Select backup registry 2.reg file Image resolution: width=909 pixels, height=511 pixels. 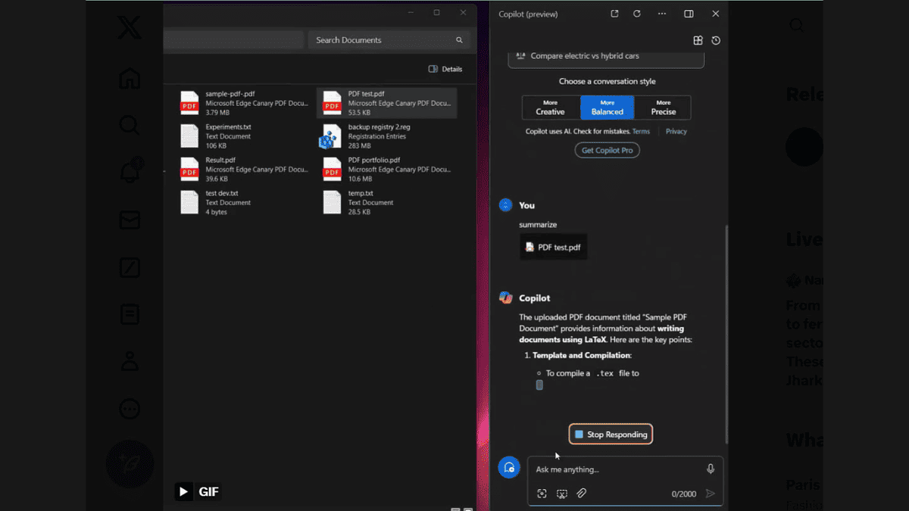(387, 136)
